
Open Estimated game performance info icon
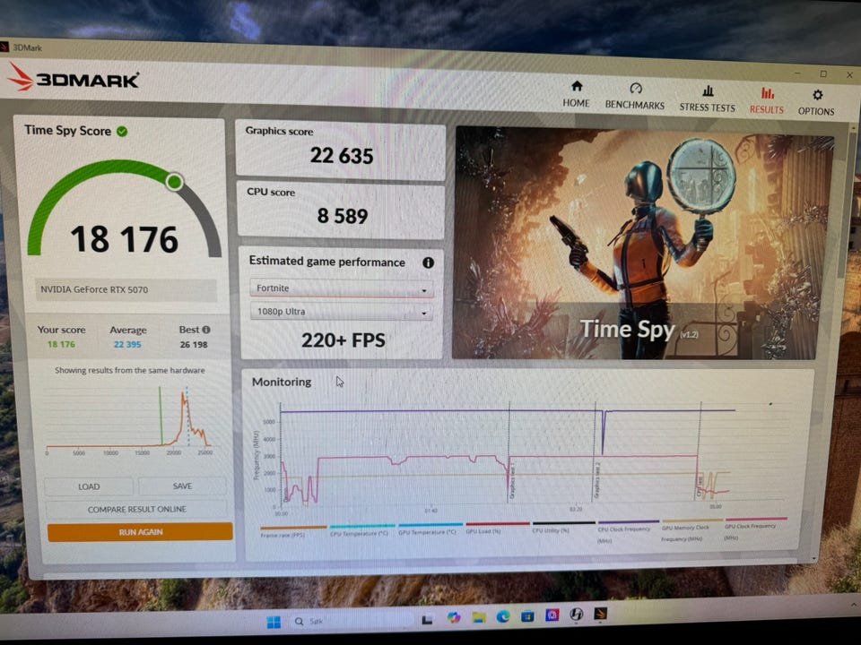[429, 262]
